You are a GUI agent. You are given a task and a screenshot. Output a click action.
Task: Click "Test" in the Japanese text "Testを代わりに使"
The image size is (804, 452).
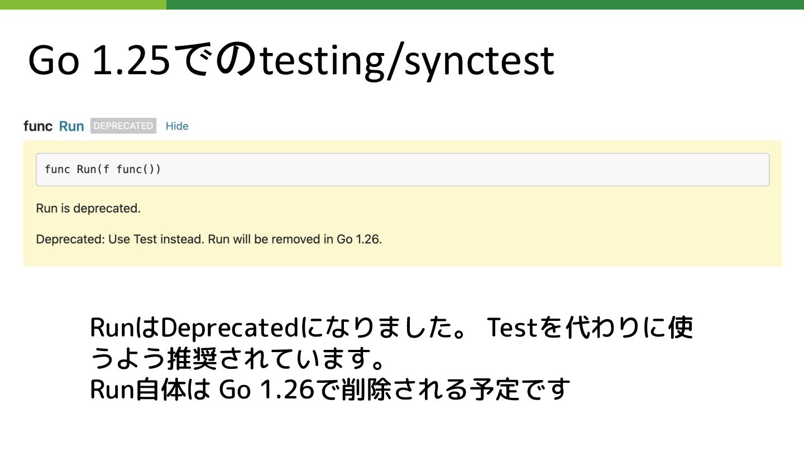coord(512,328)
